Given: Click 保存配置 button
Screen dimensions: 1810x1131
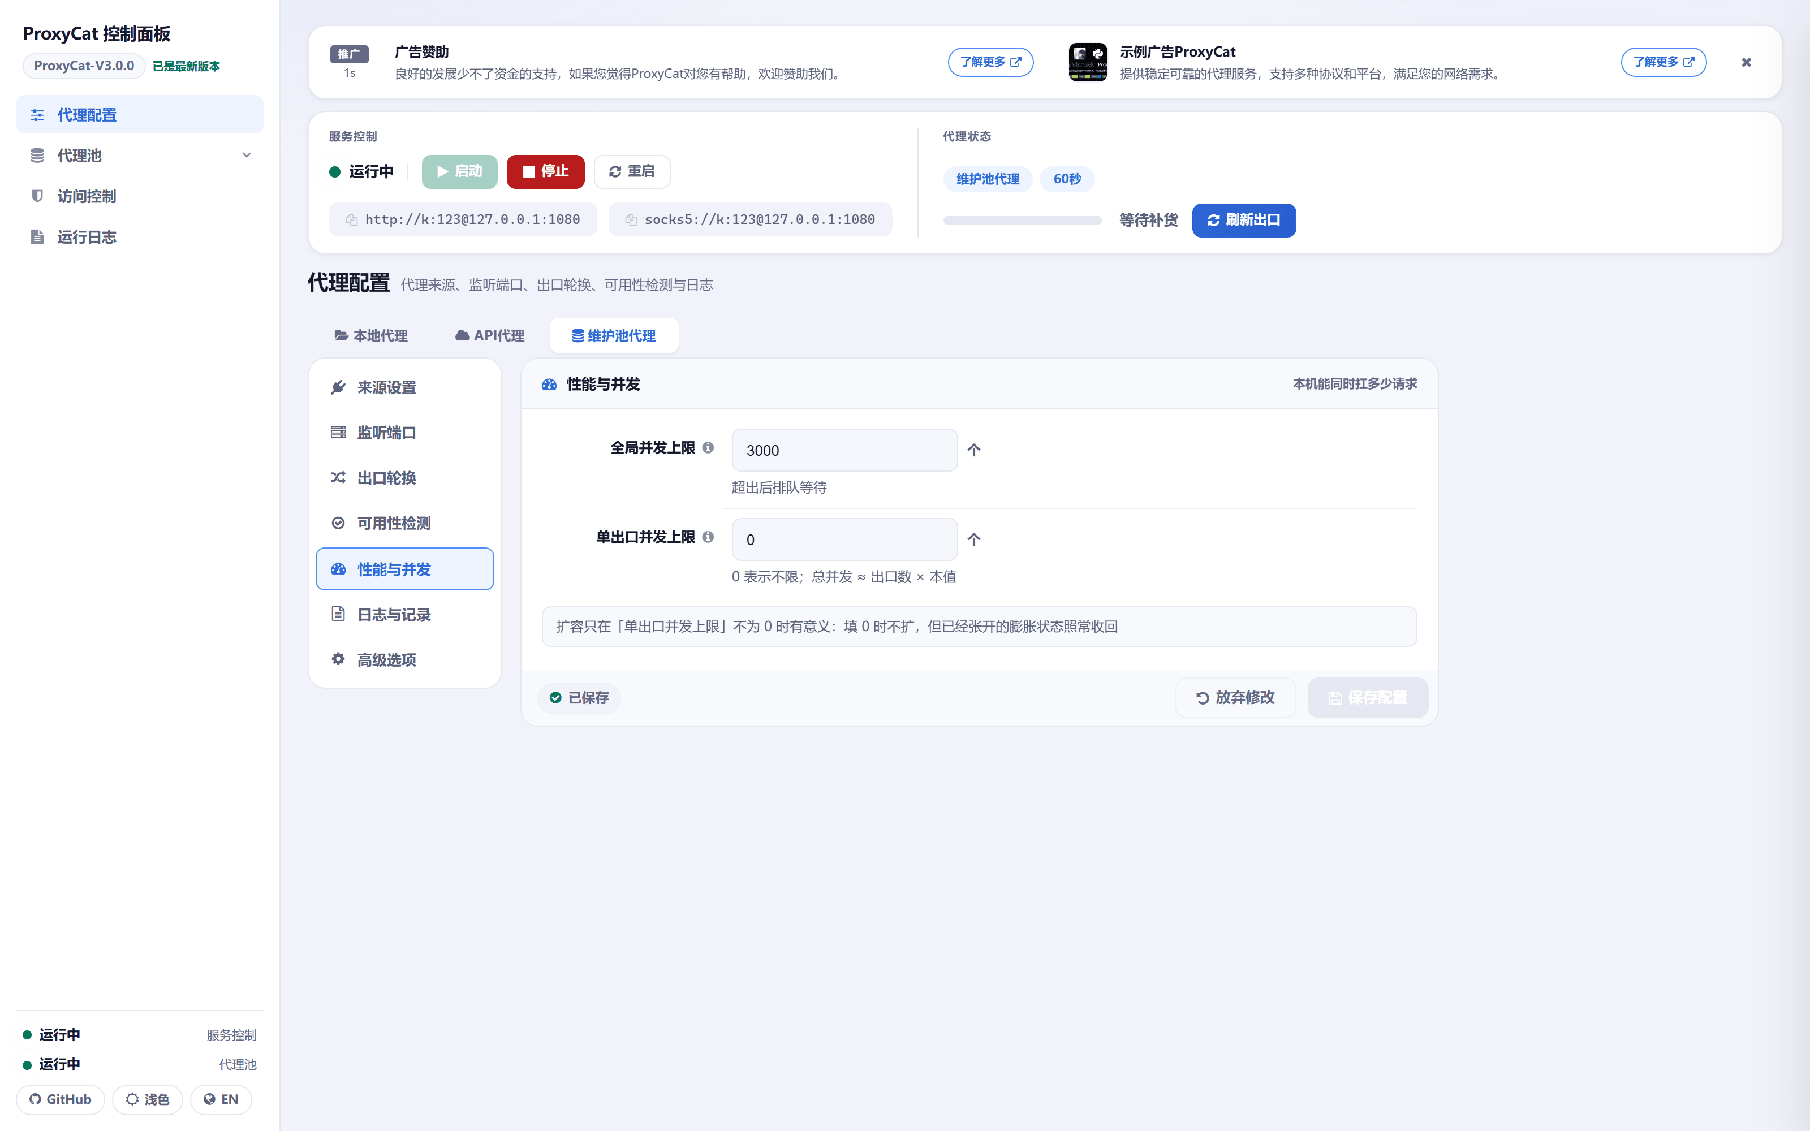Looking at the screenshot, I should (x=1368, y=698).
